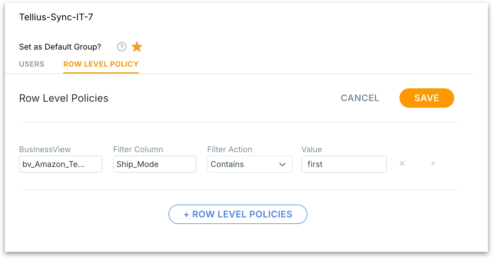Click the BusinessView column label
Viewport: 493px width, 259px height.
point(45,149)
